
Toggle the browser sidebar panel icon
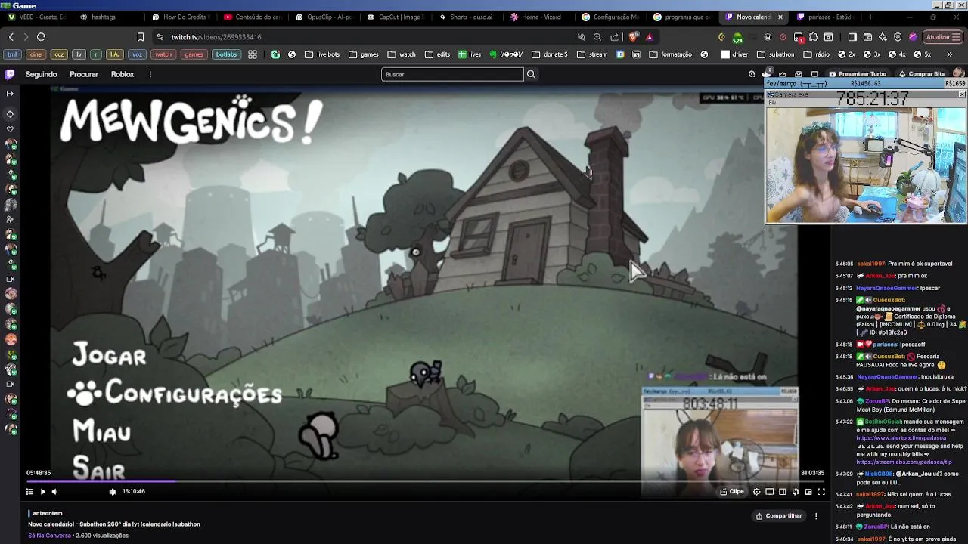pos(852,36)
